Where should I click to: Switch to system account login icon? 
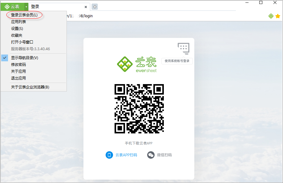(x=184, y=48)
